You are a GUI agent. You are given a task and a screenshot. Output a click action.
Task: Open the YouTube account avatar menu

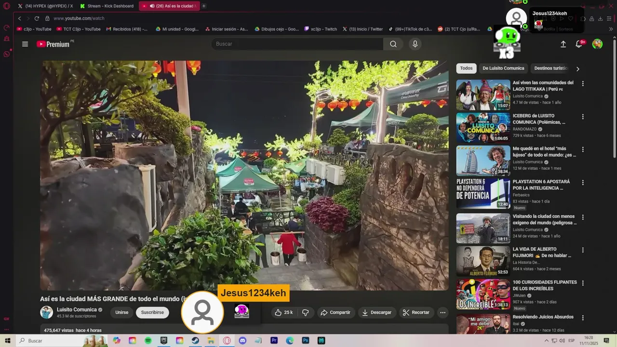[597, 44]
